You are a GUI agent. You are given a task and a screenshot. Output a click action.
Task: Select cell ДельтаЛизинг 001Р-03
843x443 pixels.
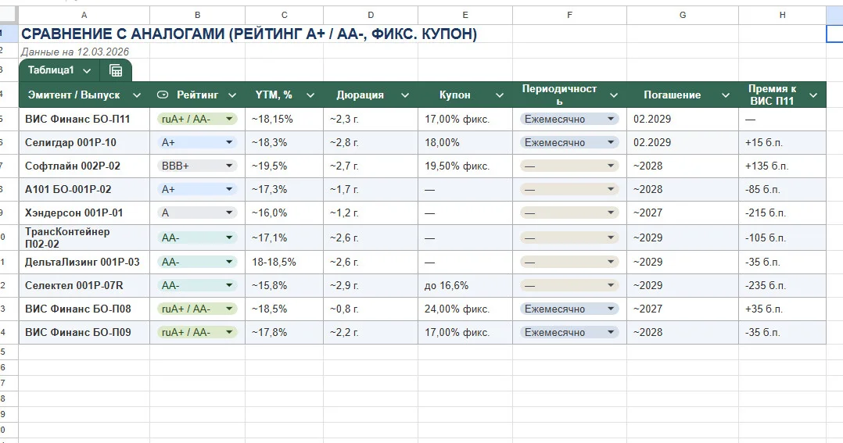84,262
